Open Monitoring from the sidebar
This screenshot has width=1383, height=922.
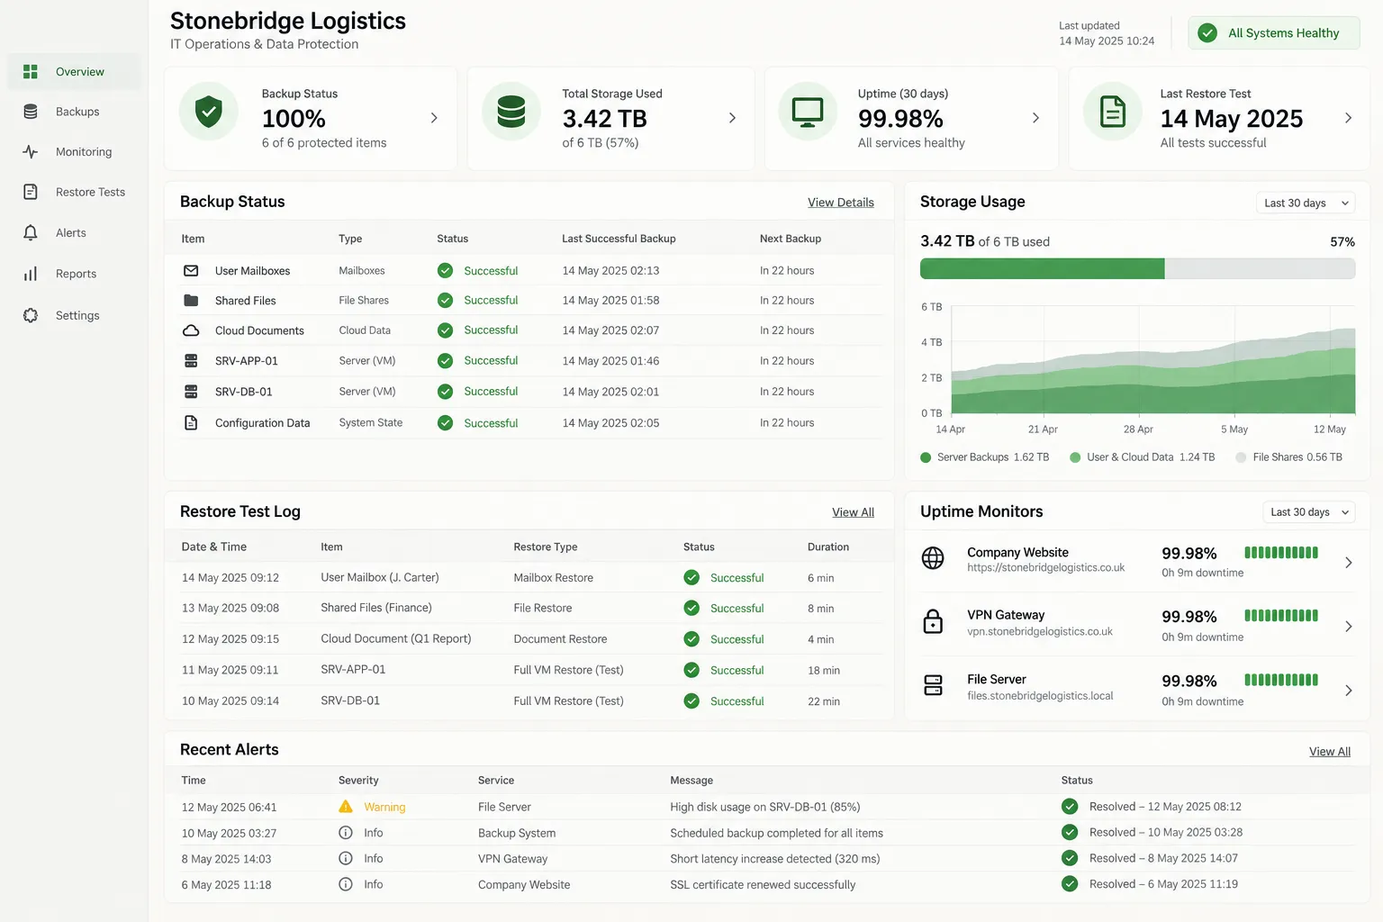point(74,152)
